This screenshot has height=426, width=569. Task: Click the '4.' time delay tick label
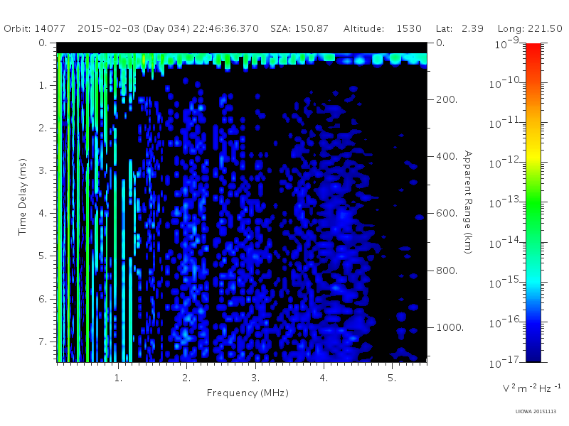[43, 214]
